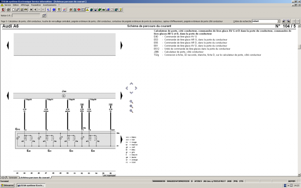Screen dimensions: 301x188
Task: Go to the previous page using the left arrow
Action: [x=35, y=10]
